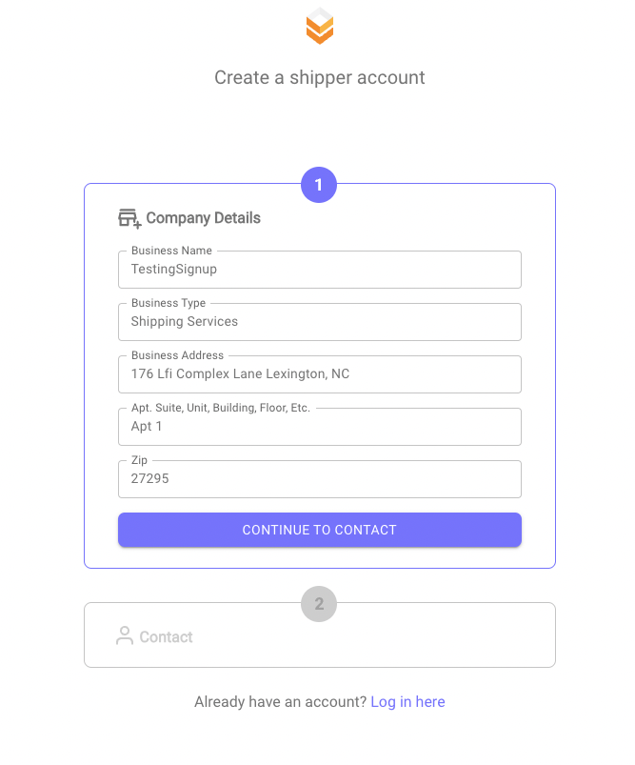
Task: Click the Company Details heading
Action: 204,218
